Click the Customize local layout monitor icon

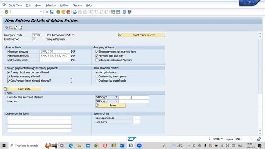point(130,12)
